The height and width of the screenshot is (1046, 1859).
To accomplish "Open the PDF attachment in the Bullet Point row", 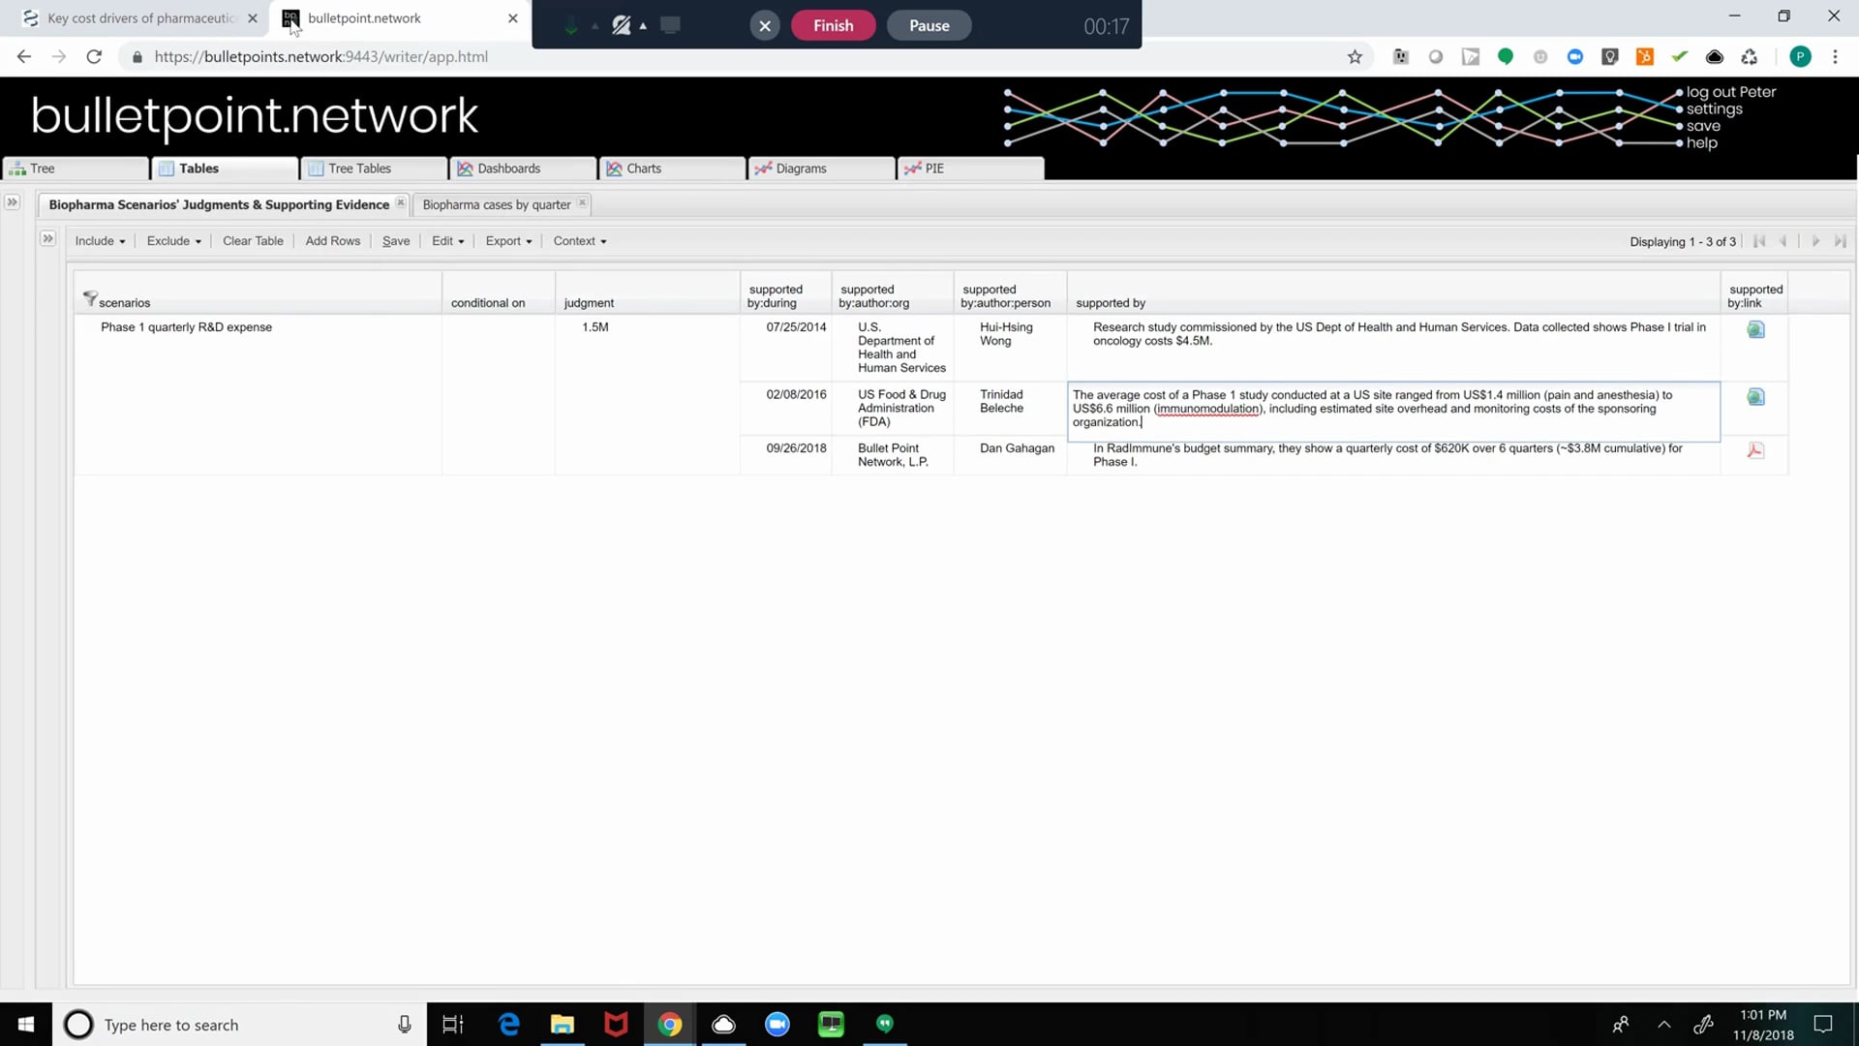I will [x=1755, y=449].
